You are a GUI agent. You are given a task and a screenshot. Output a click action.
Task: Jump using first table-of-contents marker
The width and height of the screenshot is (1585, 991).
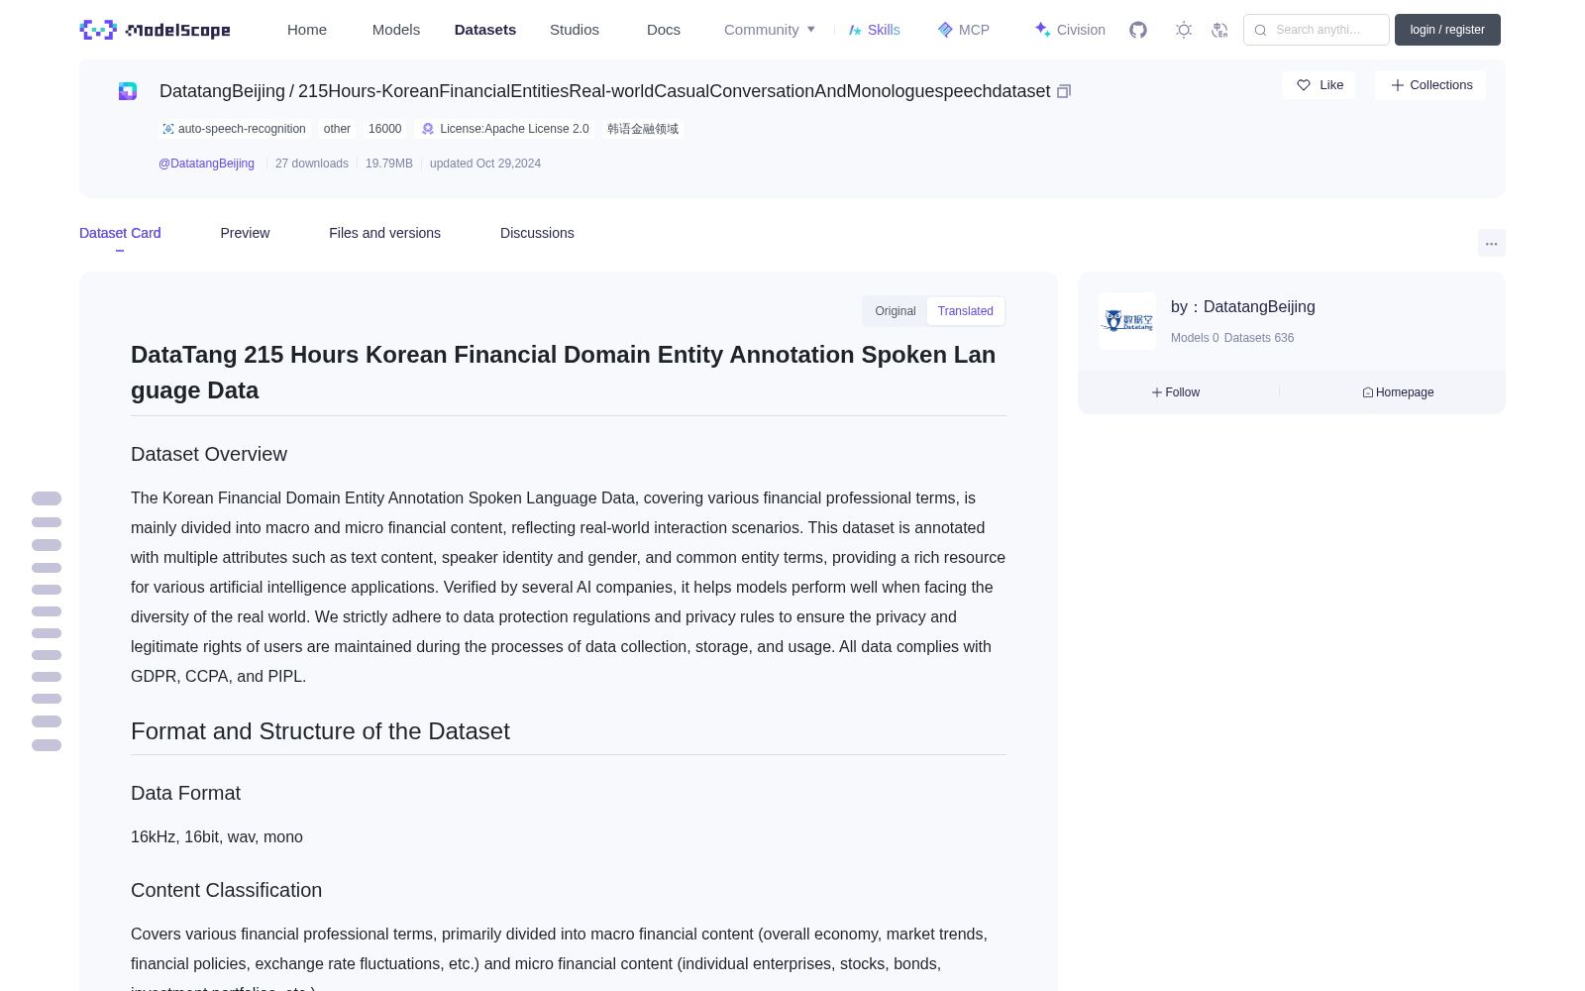[x=47, y=498]
